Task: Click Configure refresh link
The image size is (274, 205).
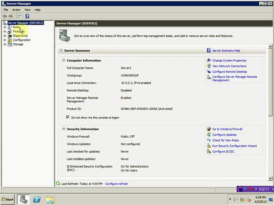Action: pos(116,184)
